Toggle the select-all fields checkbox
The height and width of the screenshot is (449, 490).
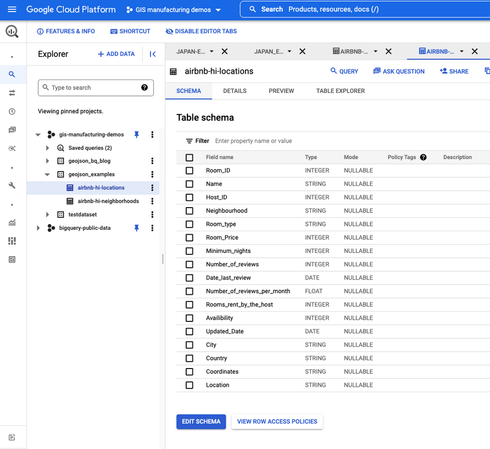point(189,157)
